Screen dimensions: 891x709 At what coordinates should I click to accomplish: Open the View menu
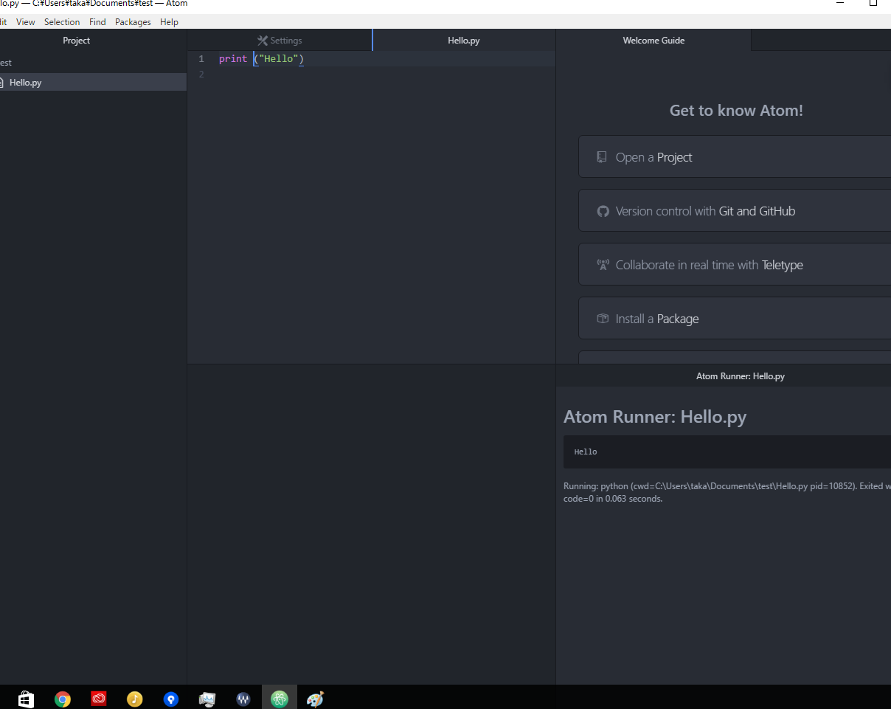tap(26, 22)
